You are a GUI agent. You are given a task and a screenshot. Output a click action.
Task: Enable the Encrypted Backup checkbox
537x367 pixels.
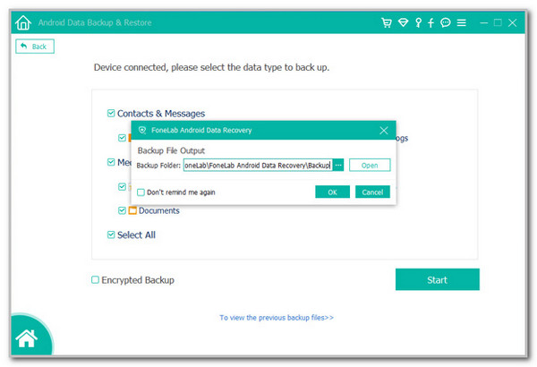pos(96,280)
